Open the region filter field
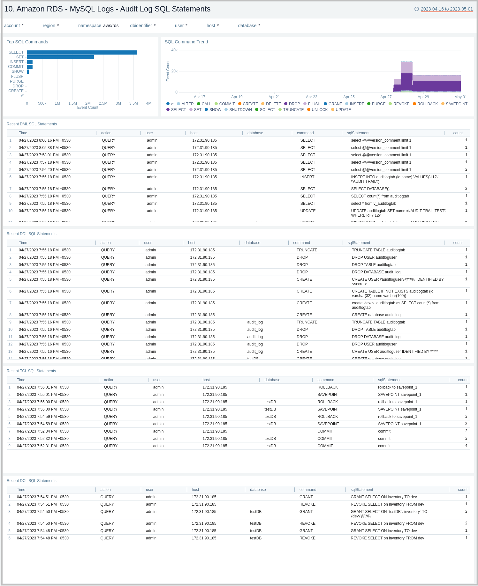 pyautogui.click(x=65, y=26)
